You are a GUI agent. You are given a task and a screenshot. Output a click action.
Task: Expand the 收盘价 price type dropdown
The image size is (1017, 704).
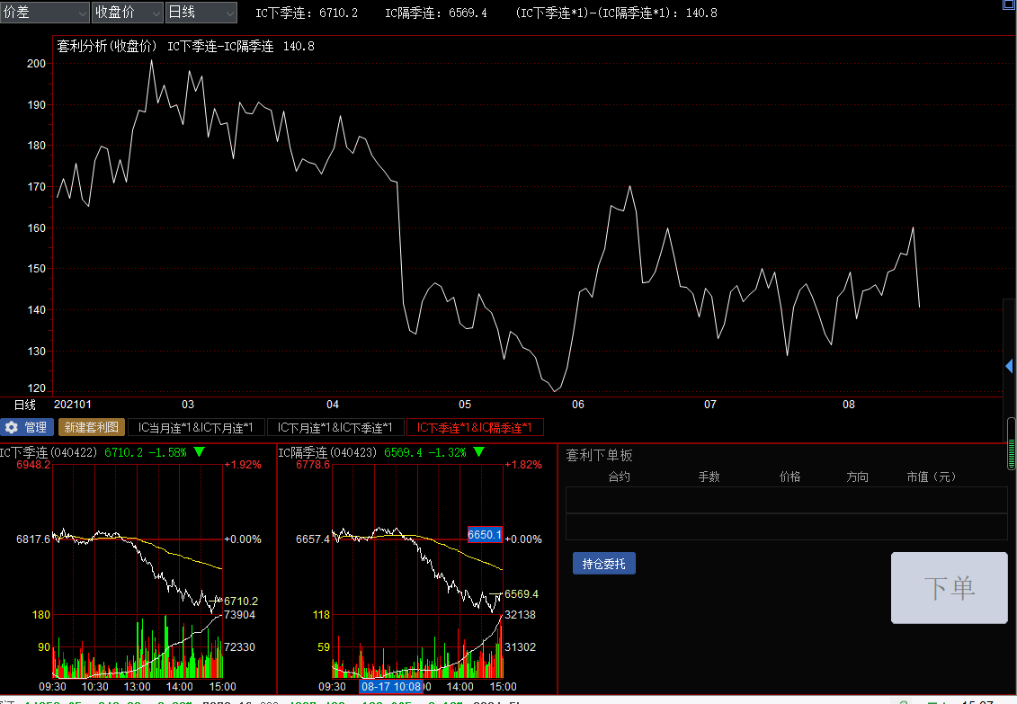click(127, 13)
